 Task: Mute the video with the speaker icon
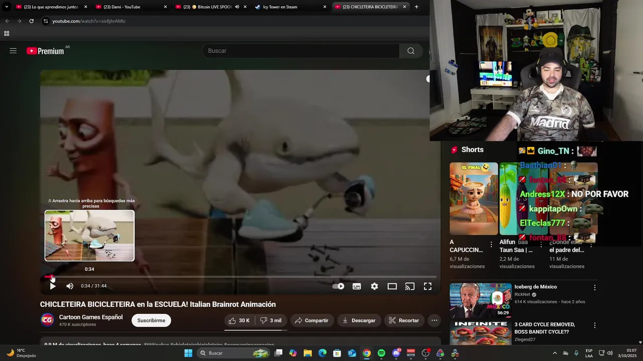[70, 286]
